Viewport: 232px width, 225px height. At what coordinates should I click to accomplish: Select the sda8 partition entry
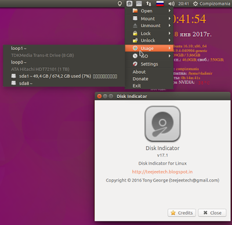pyautogui.click(x=64, y=83)
